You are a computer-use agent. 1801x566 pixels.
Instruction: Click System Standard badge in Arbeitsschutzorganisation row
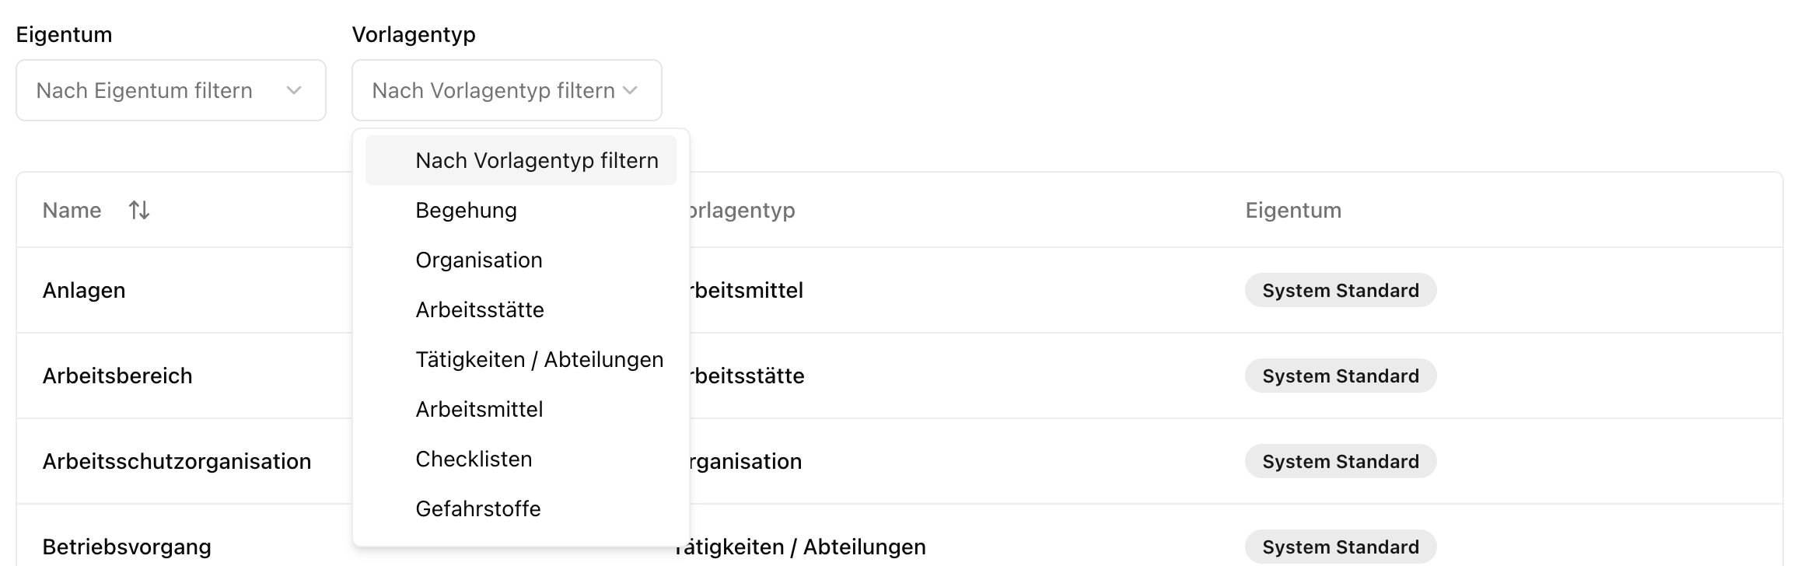(x=1340, y=461)
